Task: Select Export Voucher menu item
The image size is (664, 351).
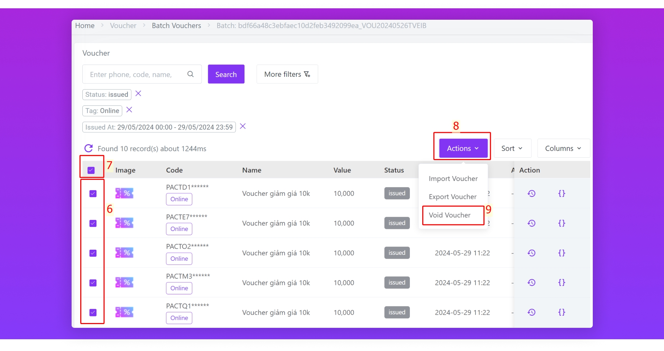Action: [452, 197]
